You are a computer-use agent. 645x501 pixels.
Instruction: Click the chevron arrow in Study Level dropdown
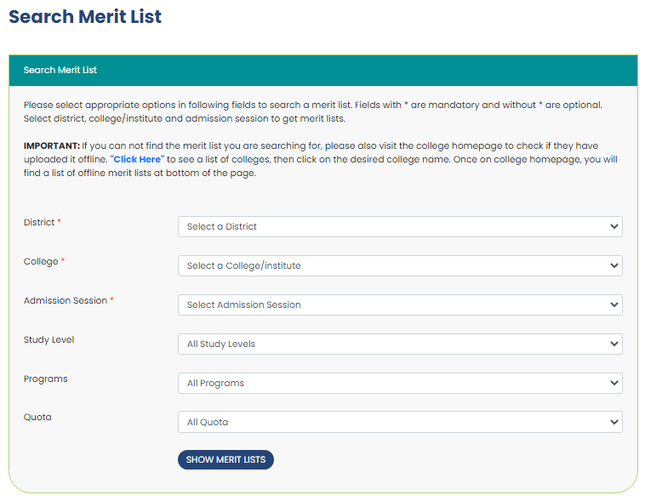614,344
